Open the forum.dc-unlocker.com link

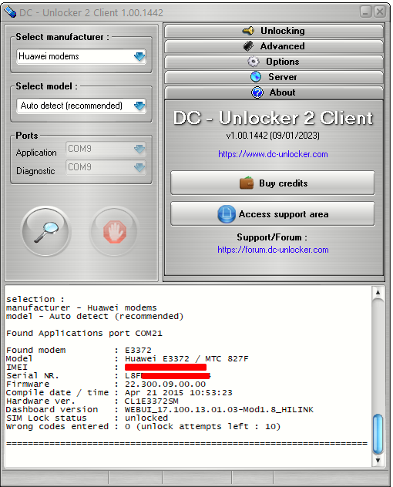coord(273,250)
